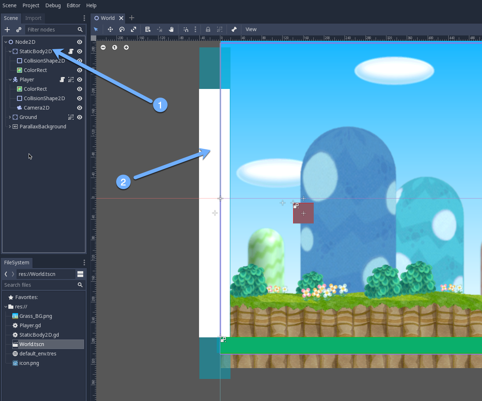Open FileSystem dock options menu

[84, 263]
